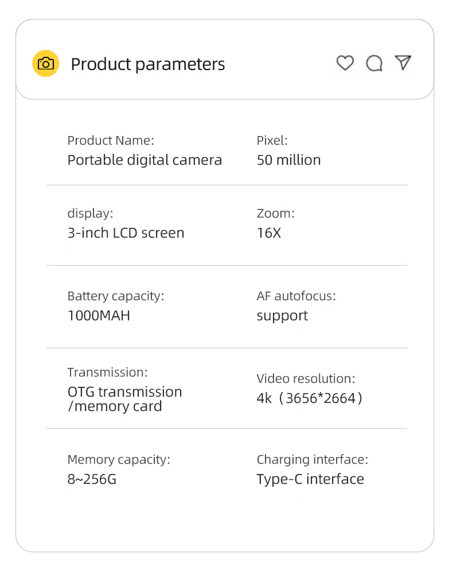
Task: Click the 3-inch LCD screen value
Action: click(x=126, y=233)
